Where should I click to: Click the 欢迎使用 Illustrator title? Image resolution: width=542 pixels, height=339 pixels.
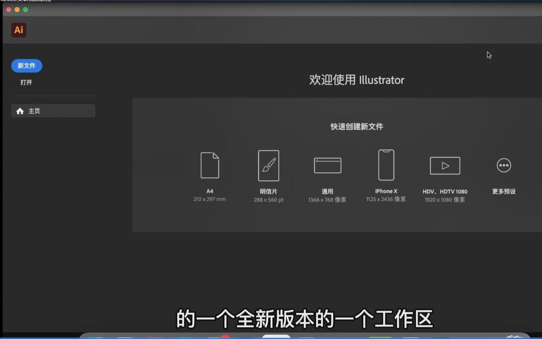[x=357, y=80]
